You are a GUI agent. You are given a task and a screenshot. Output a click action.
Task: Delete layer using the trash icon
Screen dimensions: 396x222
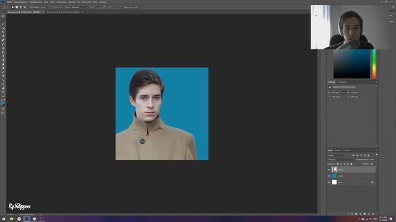(372, 214)
